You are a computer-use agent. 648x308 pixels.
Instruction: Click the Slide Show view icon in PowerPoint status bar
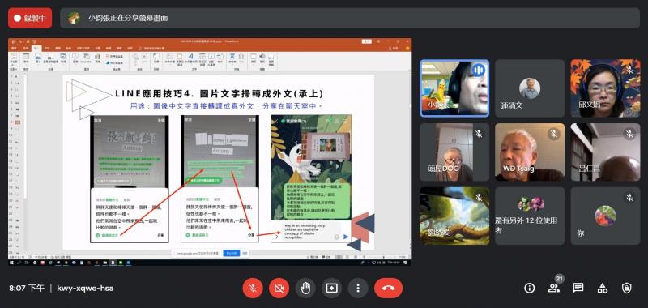[364, 257]
